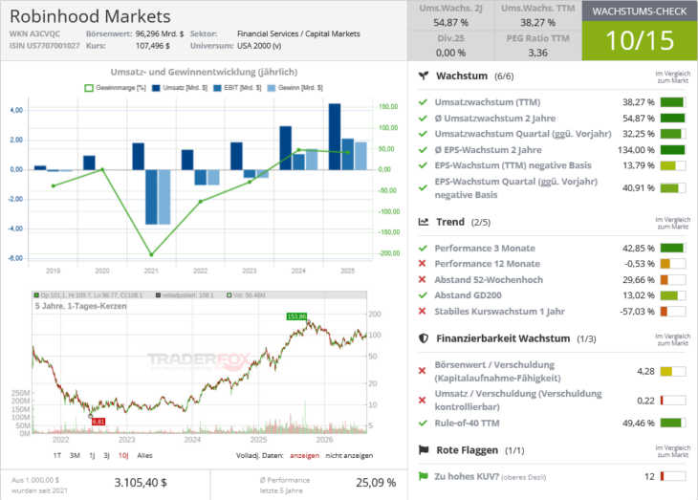698x500 pixels.
Task: Toggle the Vol: 50.46M chart series
Action: tap(246, 295)
